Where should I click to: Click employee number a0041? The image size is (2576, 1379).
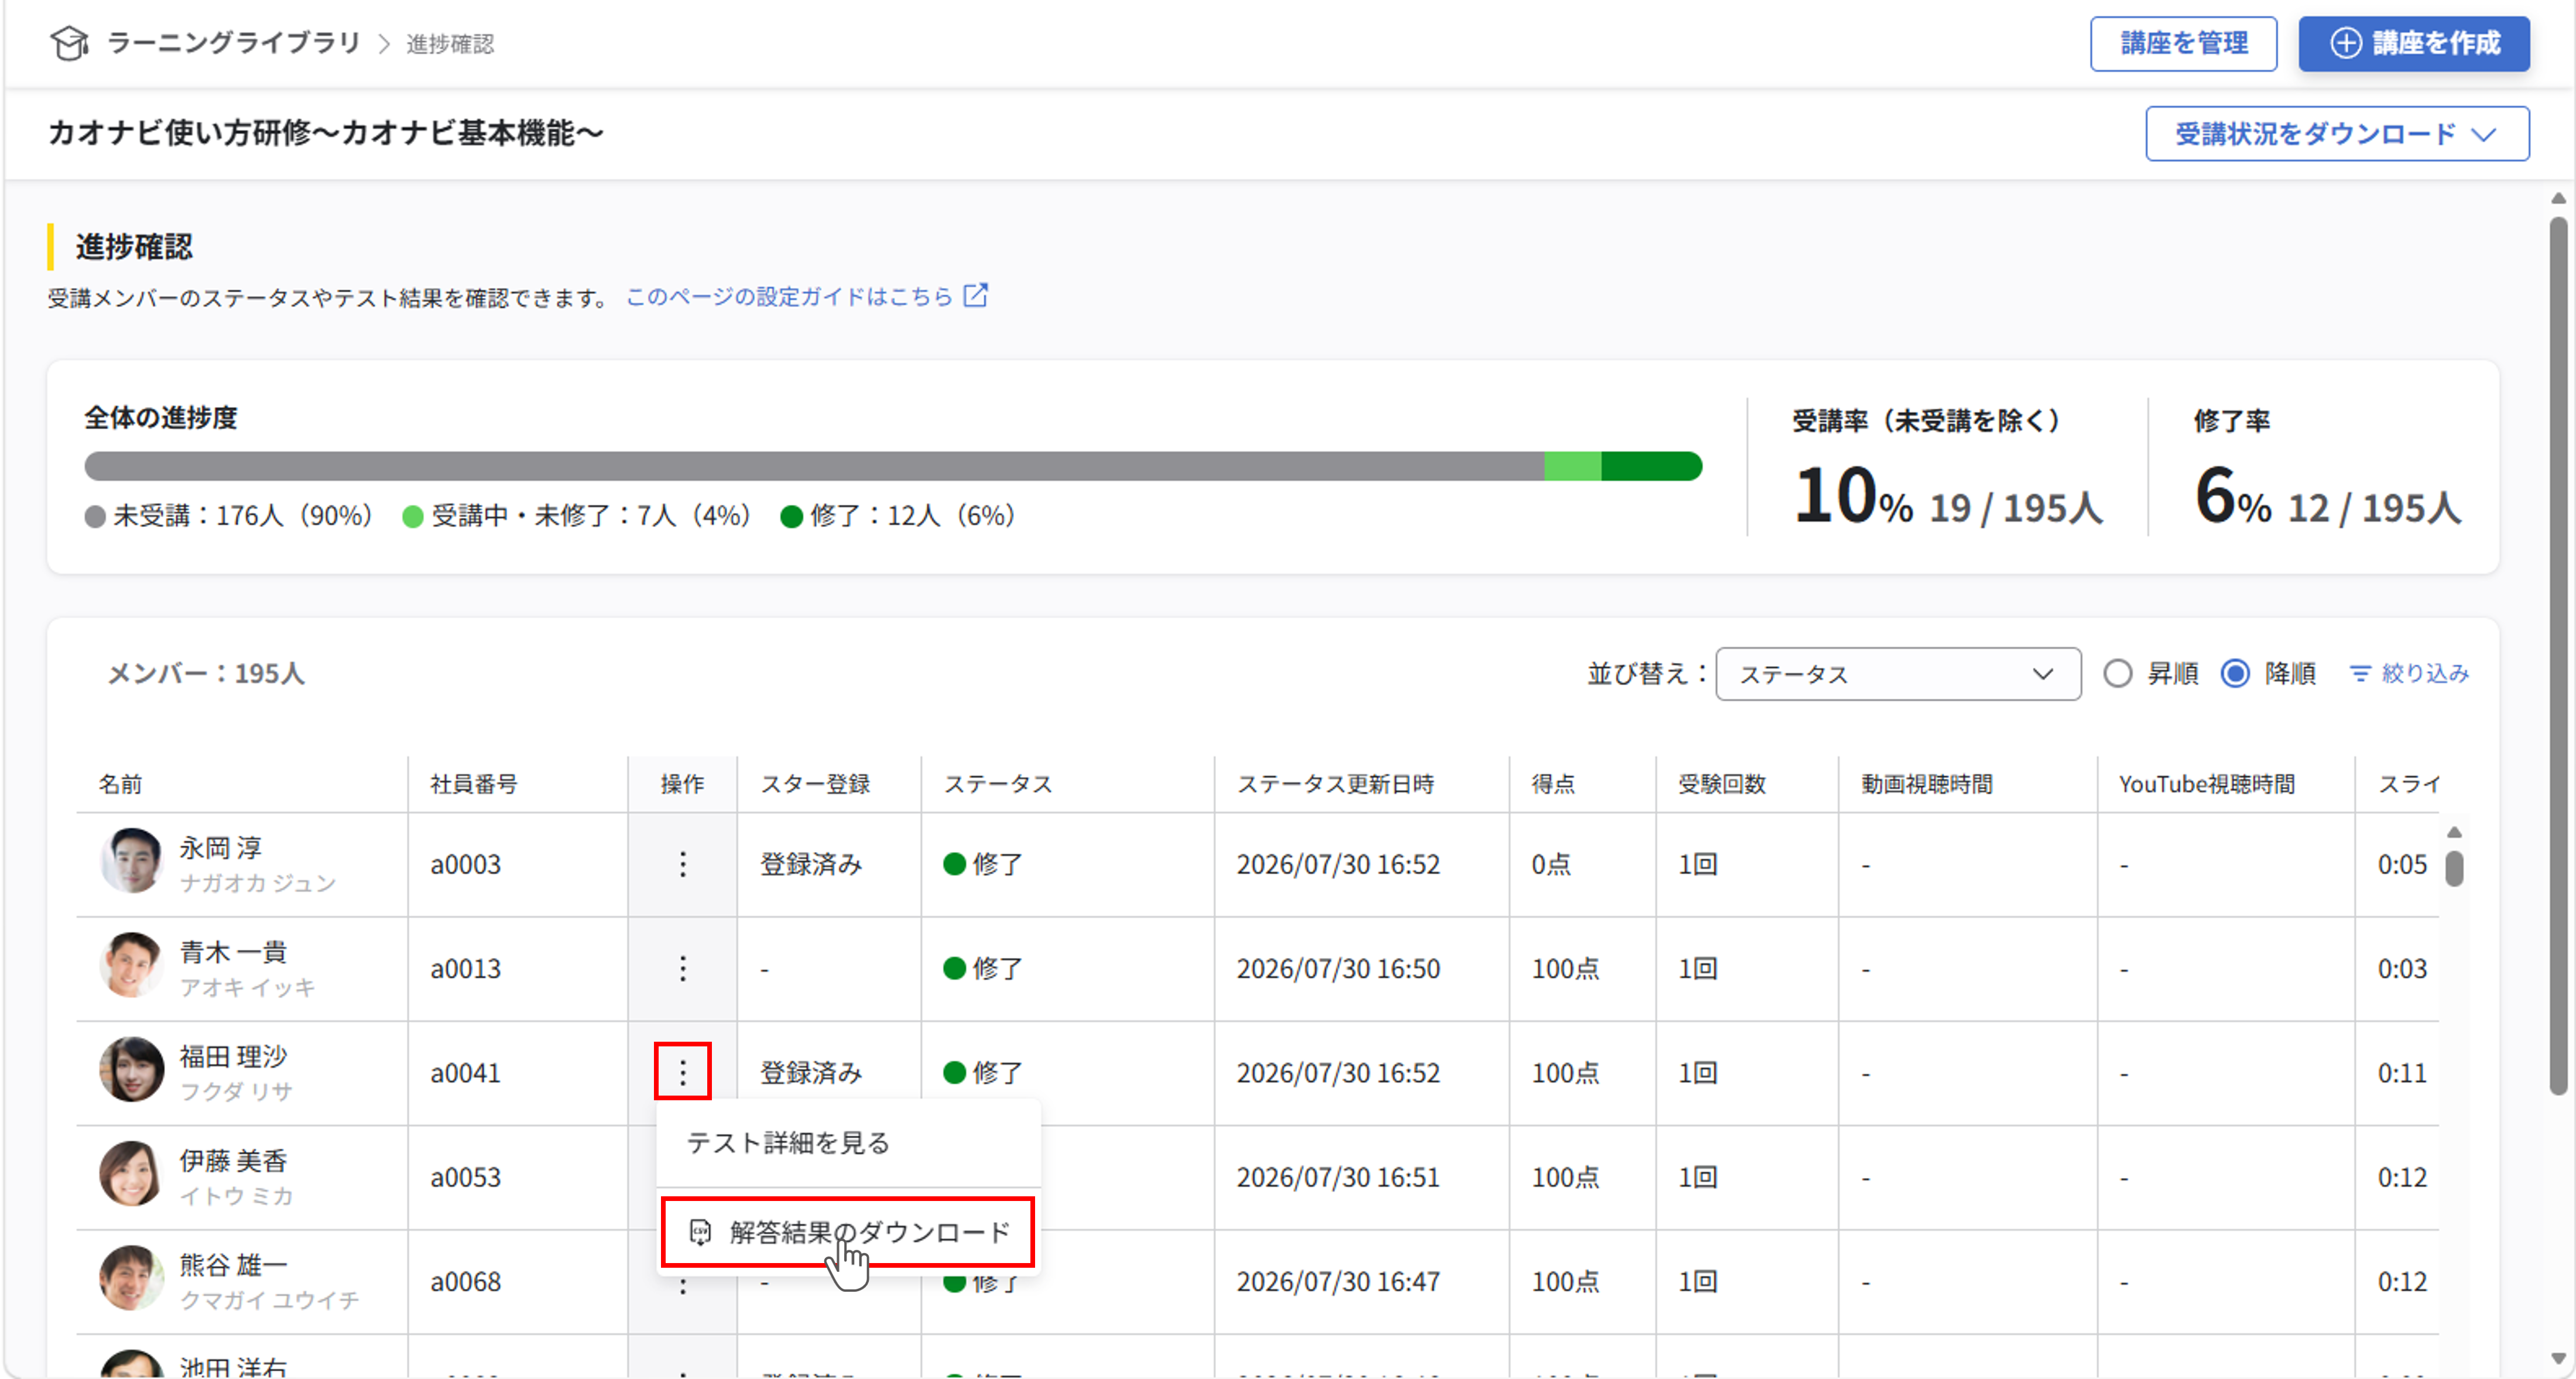466,1073
